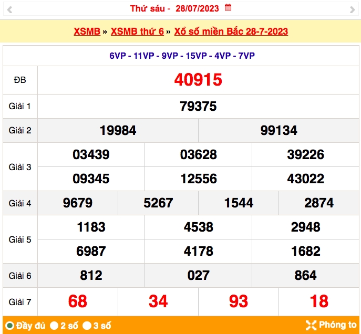
Task: Click the Giải 5 number 4538
Action: pos(198,227)
